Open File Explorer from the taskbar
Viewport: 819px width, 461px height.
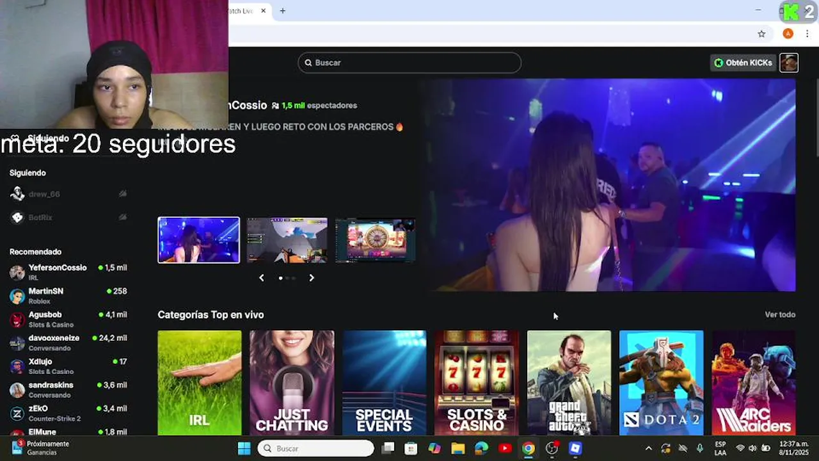click(x=458, y=448)
